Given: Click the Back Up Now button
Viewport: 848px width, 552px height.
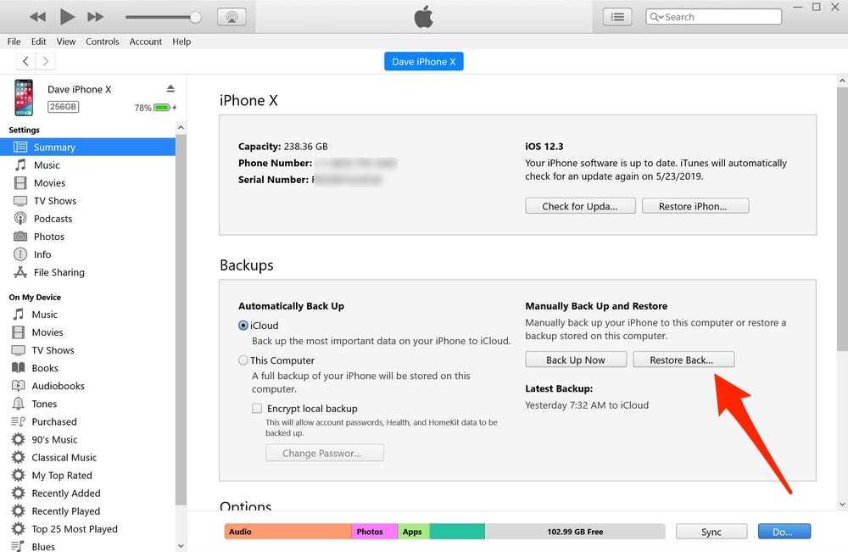Looking at the screenshot, I should 575,360.
